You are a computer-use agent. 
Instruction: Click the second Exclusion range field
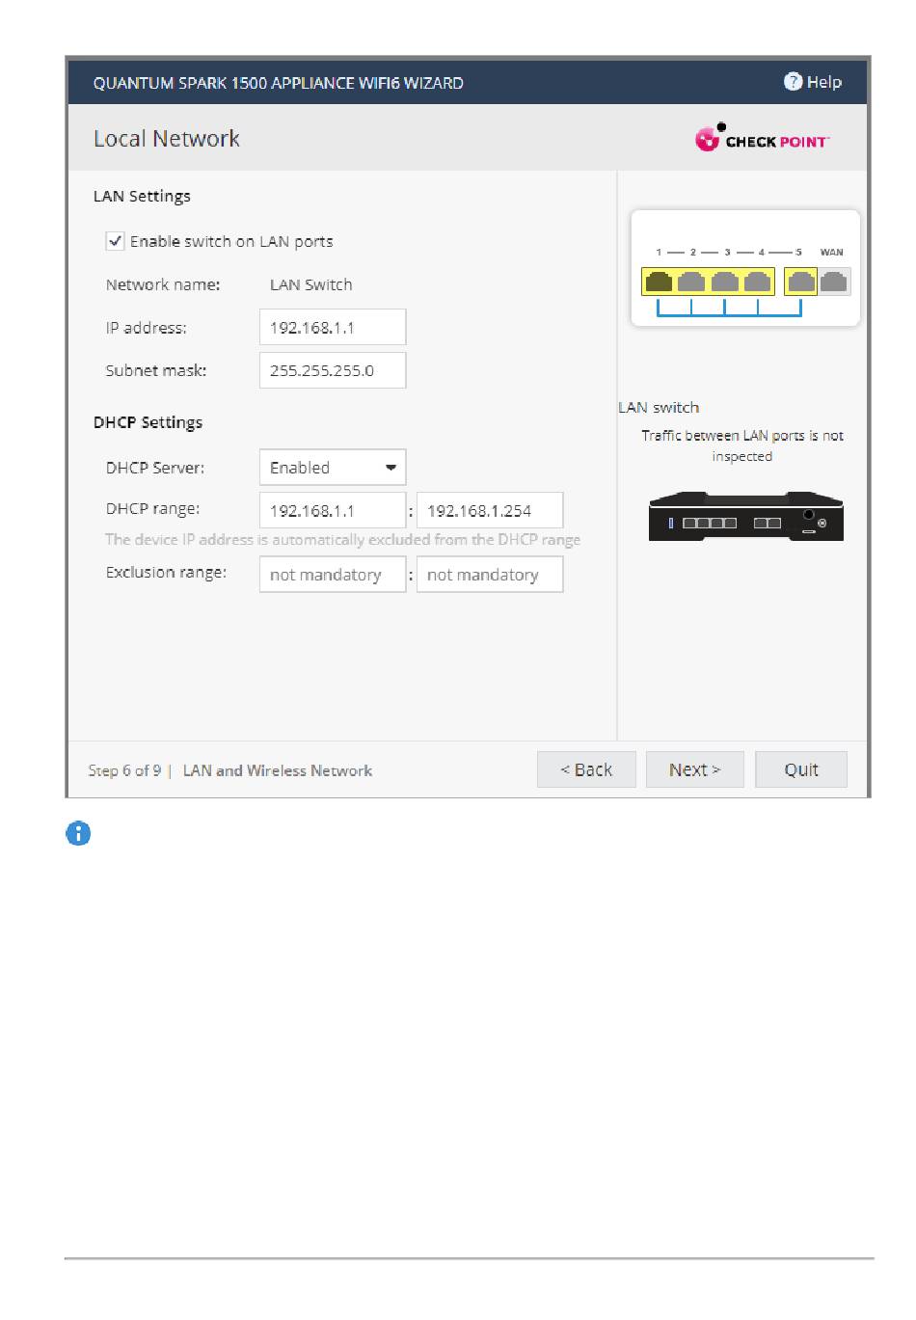490,575
